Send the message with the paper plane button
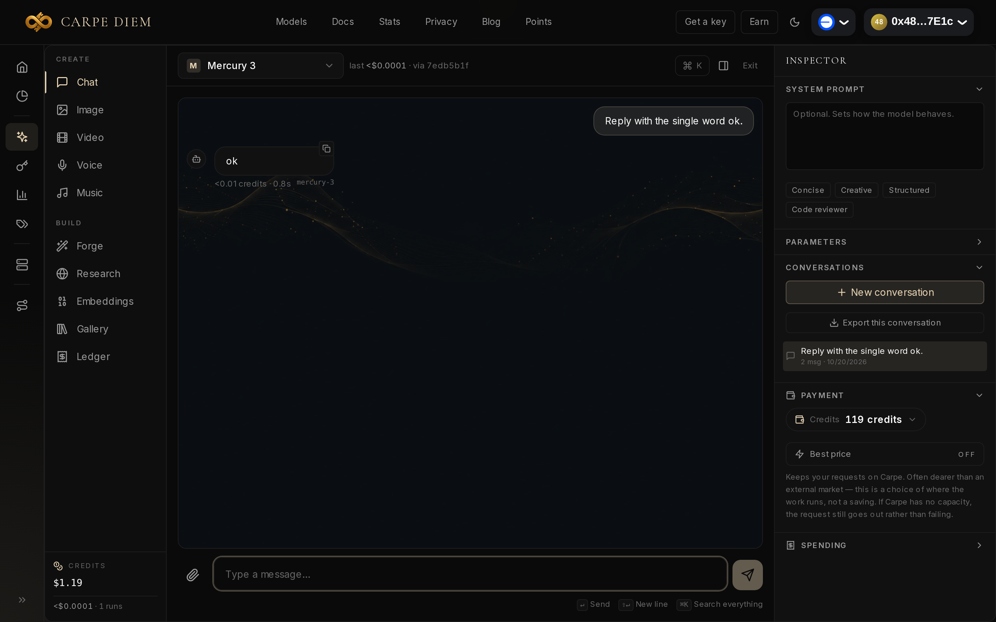 pyautogui.click(x=747, y=575)
